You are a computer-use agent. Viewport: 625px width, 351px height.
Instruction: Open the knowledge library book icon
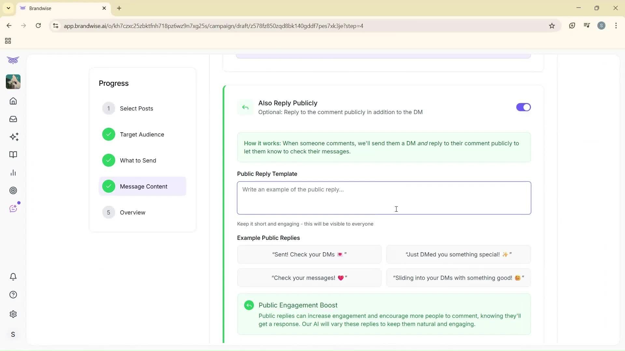tap(13, 155)
